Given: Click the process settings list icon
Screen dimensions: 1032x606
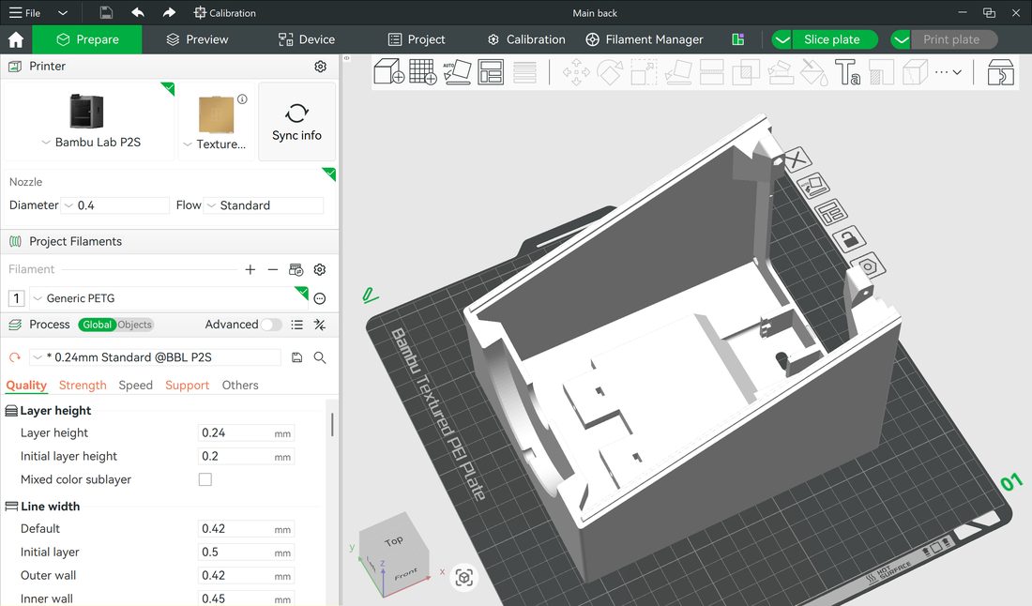Looking at the screenshot, I should 296,325.
